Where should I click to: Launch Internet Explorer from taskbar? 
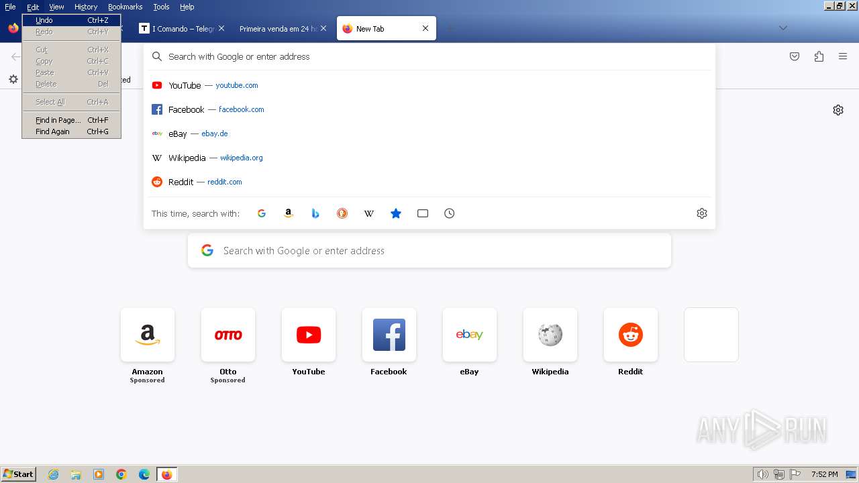(x=53, y=474)
